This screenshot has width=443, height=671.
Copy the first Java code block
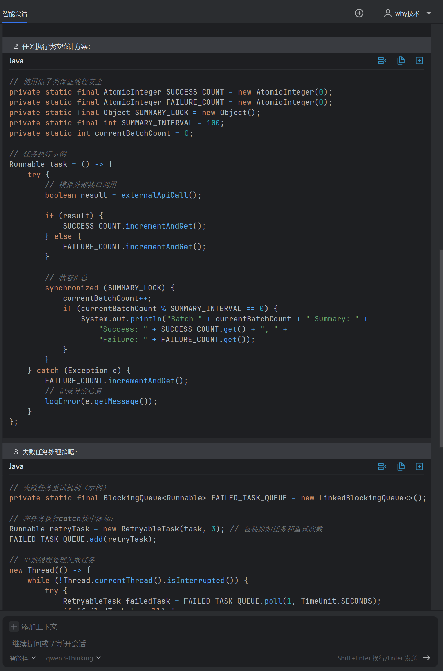pos(401,60)
